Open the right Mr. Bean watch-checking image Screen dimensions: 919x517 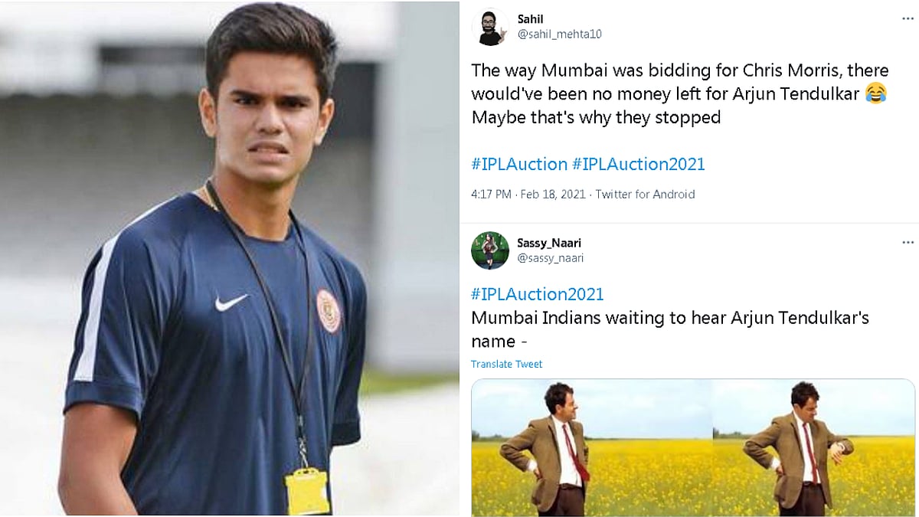click(x=813, y=447)
